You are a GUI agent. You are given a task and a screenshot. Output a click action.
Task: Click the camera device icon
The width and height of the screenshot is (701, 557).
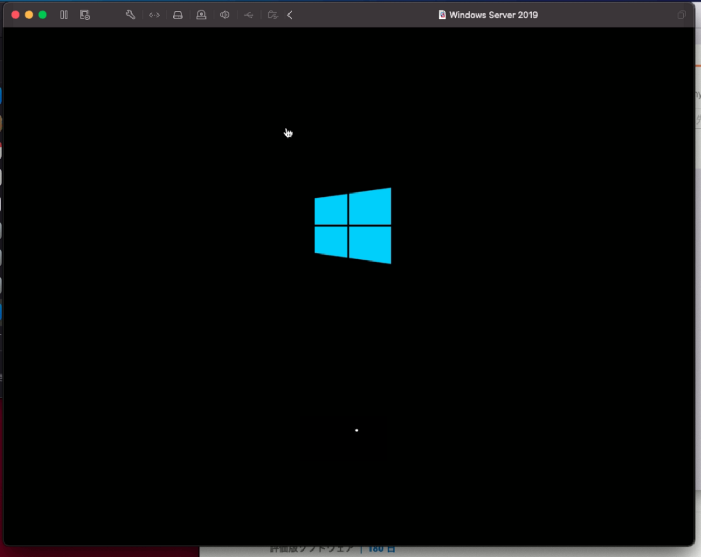(x=201, y=15)
